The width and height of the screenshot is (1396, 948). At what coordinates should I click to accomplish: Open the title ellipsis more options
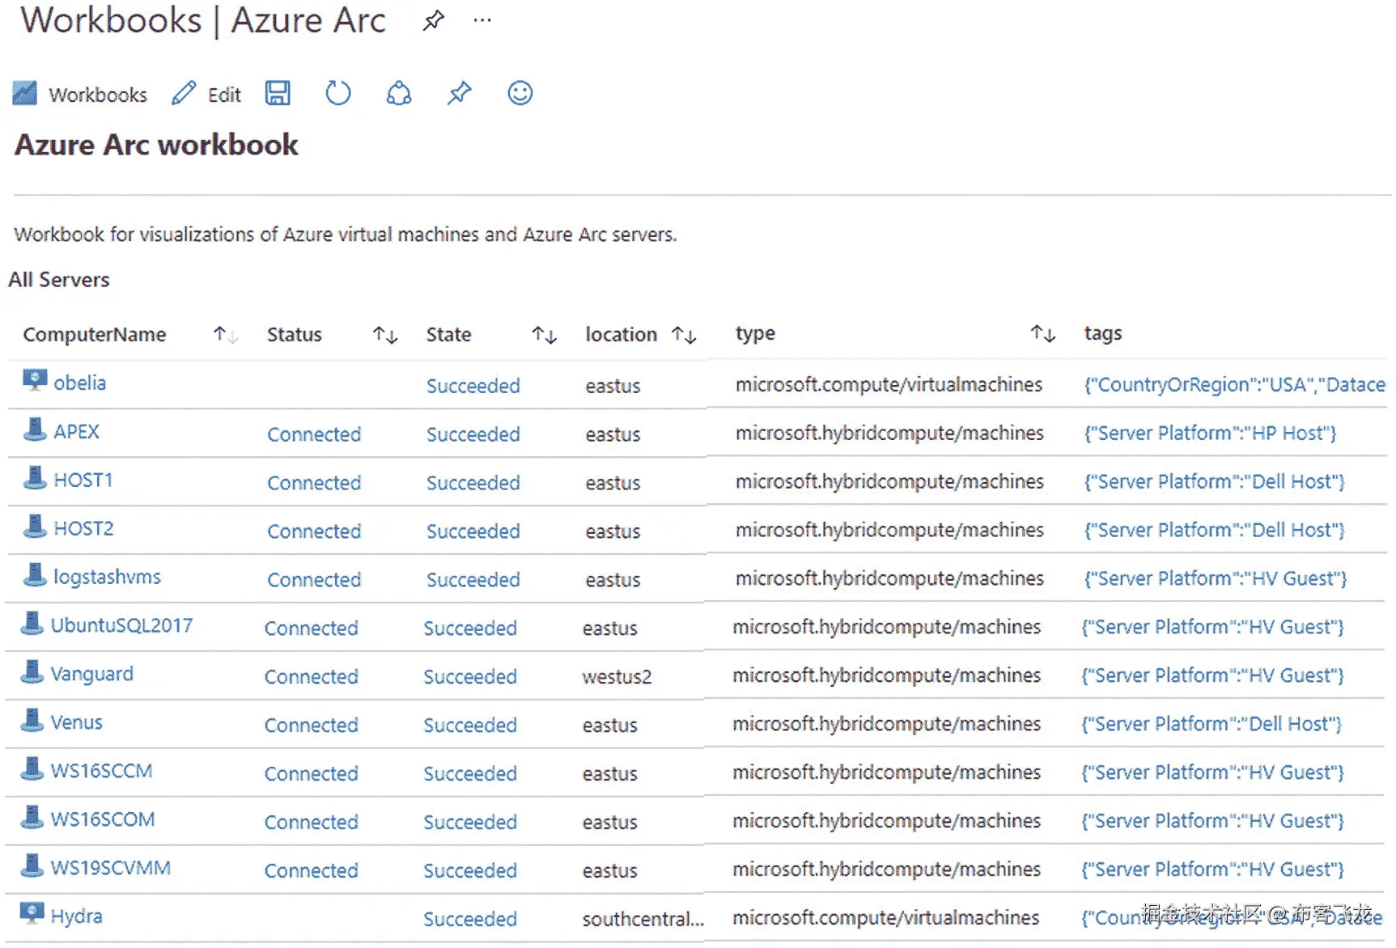pos(482,21)
